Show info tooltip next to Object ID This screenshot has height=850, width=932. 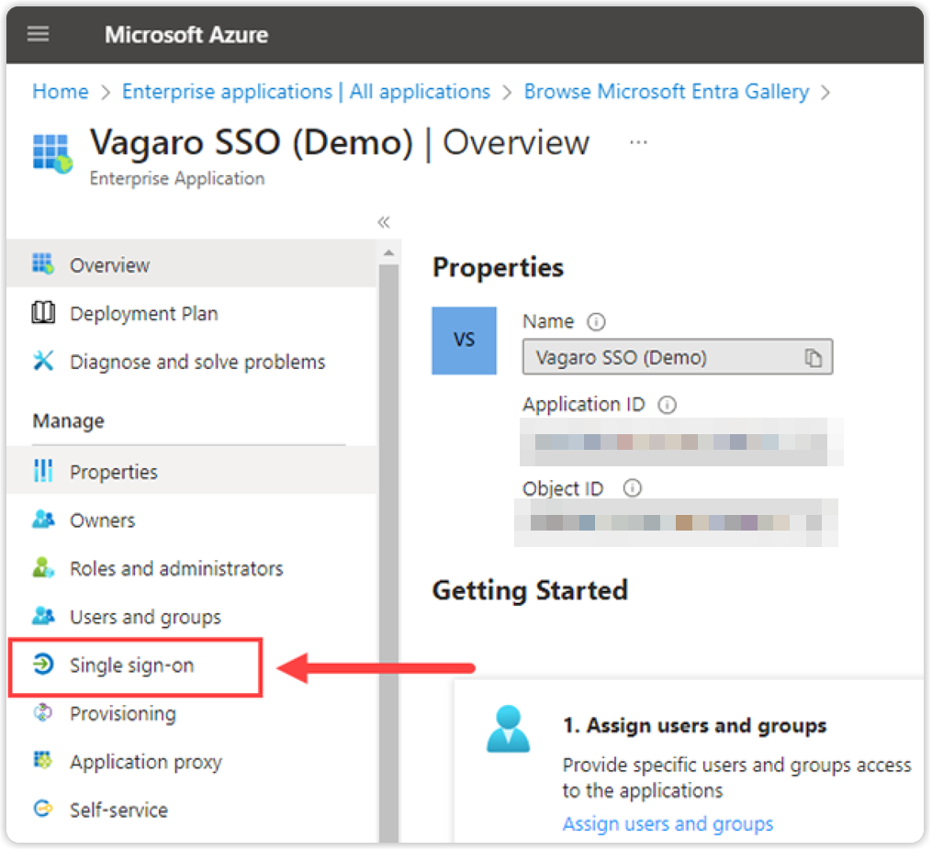(x=633, y=488)
